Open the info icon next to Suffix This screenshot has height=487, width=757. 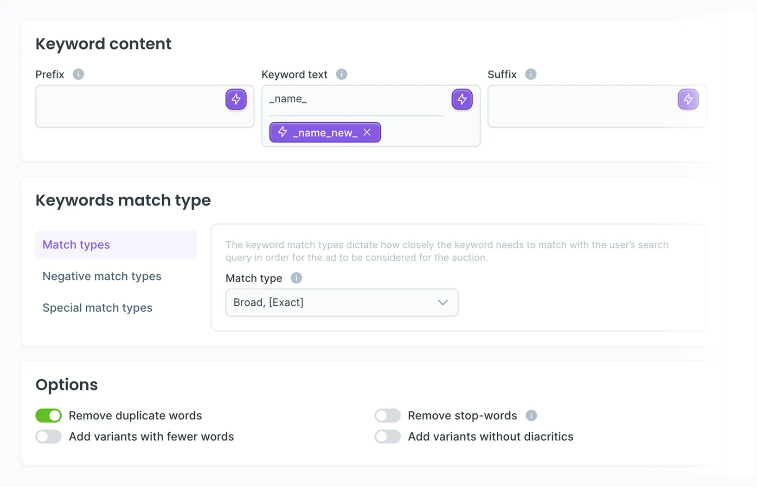click(x=531, y=74)
